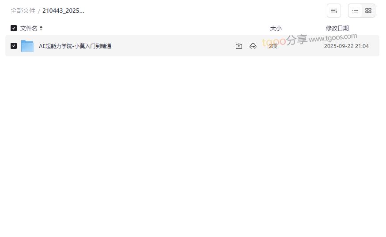The height and width of the screenshot is (237, 386).
Task: Toggle the select-all checkbox beside 文件名
Action: click(14, 28)
